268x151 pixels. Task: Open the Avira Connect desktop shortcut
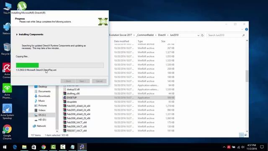pyautogui.click(x=7, y=70)
